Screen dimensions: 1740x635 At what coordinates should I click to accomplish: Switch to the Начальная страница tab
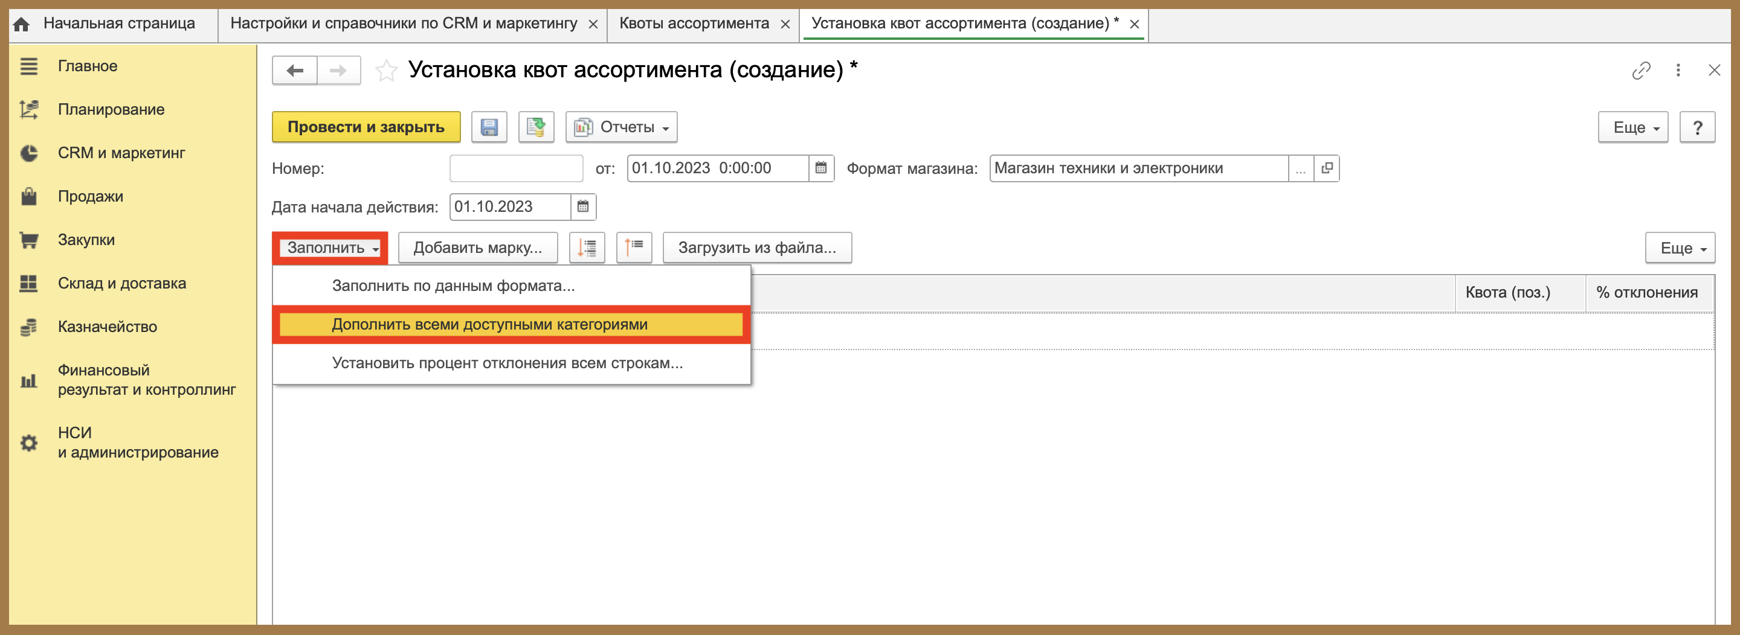pyautogui.click(x=113, y=24)
